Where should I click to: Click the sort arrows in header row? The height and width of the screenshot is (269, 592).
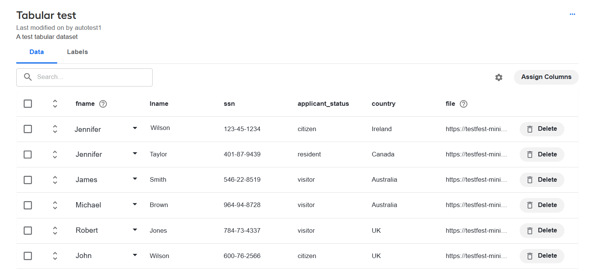[55, 104]
